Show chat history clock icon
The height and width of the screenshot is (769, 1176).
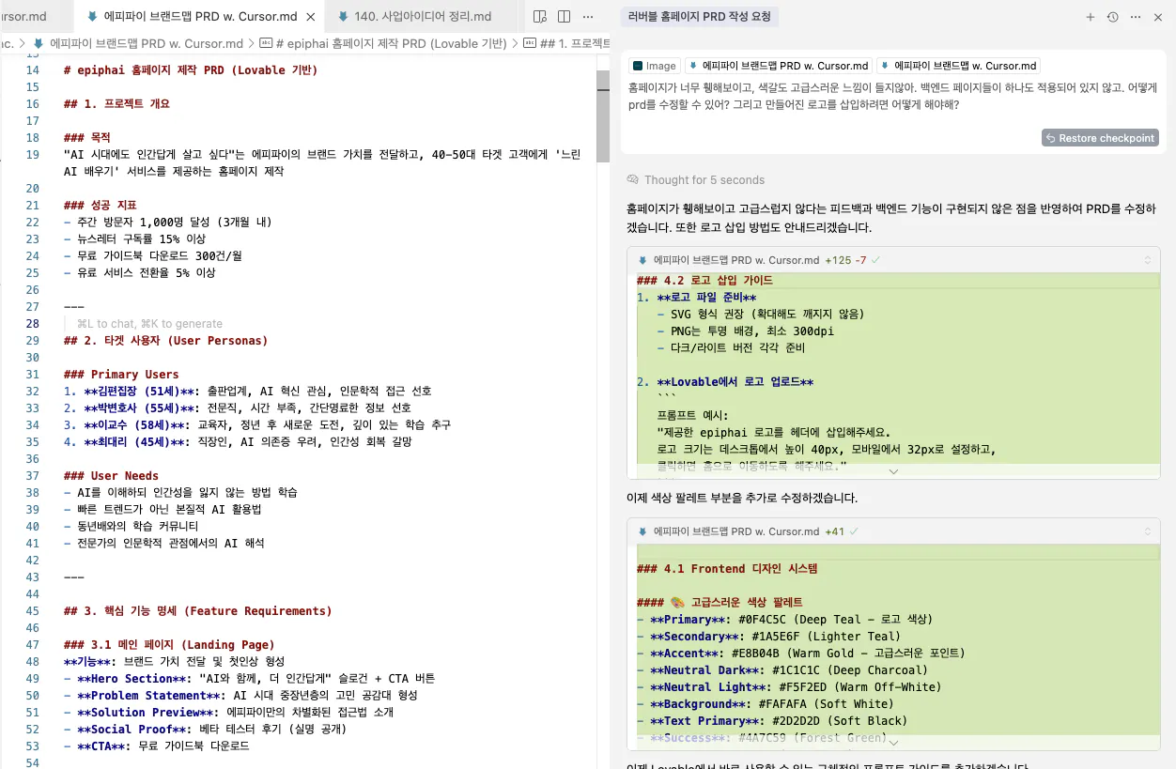click(x=1113, y=17)
